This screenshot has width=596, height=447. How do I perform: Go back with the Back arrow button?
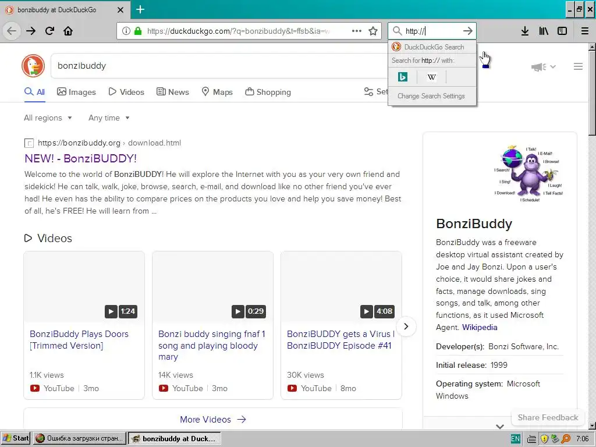(12, 31)
